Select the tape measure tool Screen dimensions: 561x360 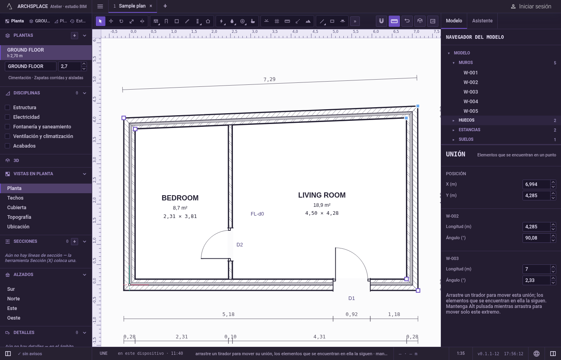tap(287, 21)
